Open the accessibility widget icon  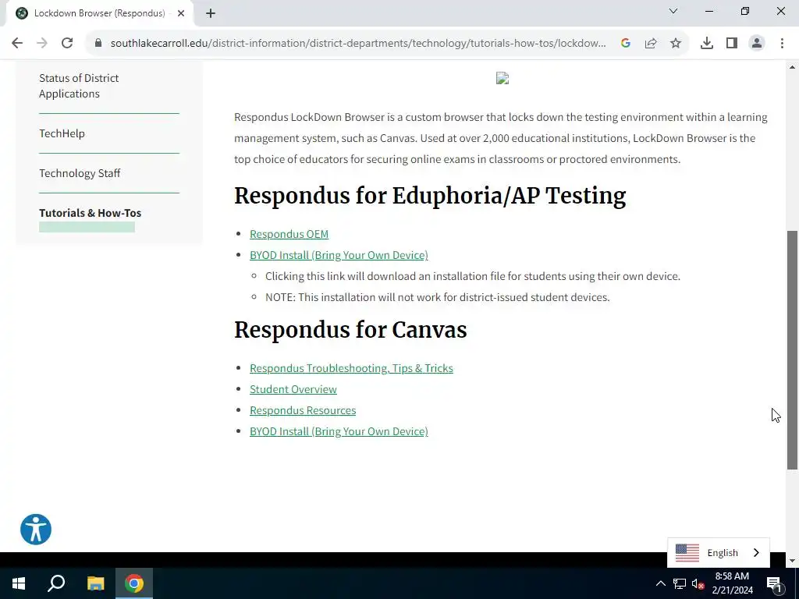[36, 530]
